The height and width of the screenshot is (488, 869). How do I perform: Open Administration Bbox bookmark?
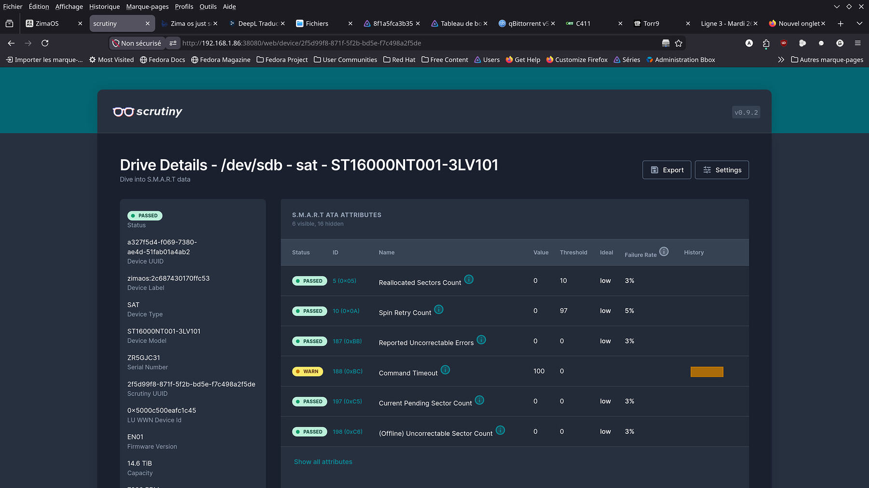681,60
